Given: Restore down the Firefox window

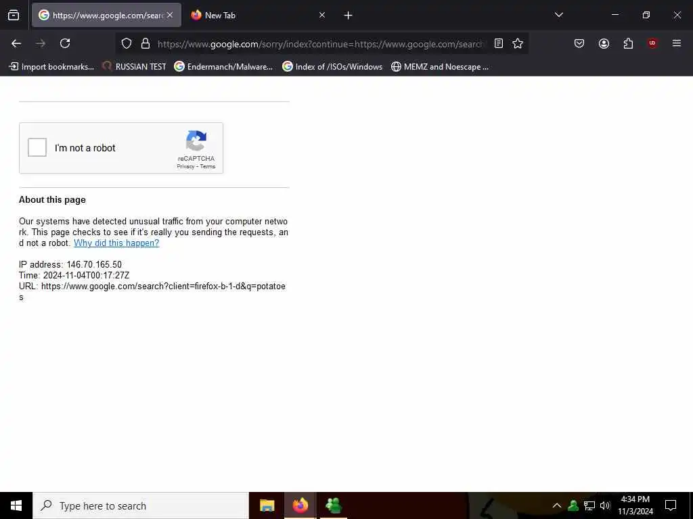Looking at the screenshot, I should [x=646, y=15].
